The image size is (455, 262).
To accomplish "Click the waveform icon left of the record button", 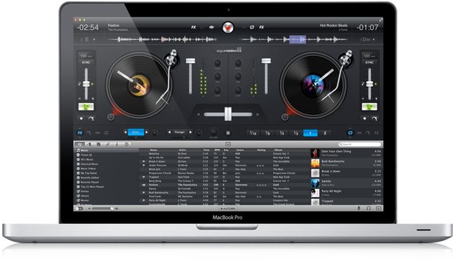I will coord(211,27).
